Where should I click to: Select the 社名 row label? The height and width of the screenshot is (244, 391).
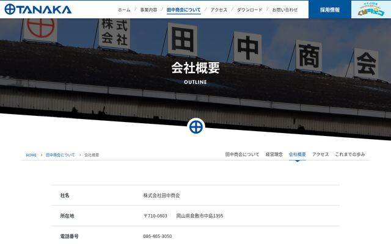pos(65,195)
